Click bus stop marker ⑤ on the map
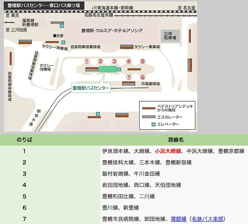This screenshot has height=224, width=248. [143, 61]
